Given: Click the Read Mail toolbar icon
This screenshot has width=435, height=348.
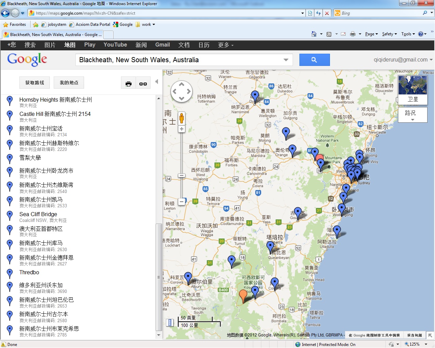Looking at the screenshot, I should (343, 34).
